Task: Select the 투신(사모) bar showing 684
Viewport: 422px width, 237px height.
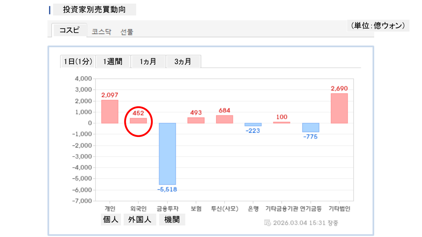Action: [225, 119]
